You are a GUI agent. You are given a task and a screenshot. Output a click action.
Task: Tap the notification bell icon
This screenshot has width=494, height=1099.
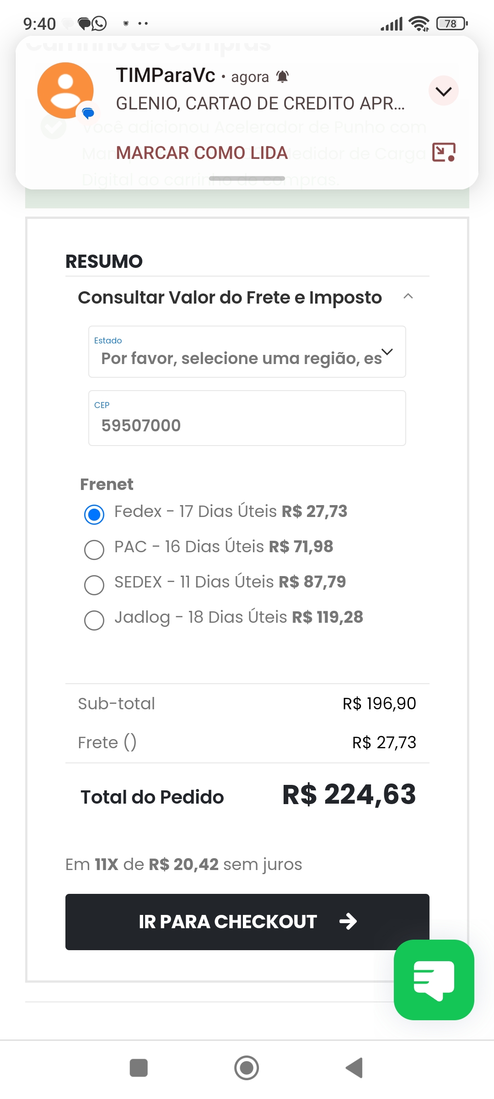pos(283,76)
